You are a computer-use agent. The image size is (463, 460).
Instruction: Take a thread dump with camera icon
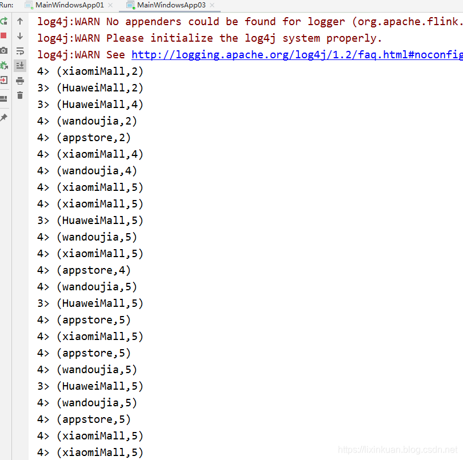[x=4, y=50]
